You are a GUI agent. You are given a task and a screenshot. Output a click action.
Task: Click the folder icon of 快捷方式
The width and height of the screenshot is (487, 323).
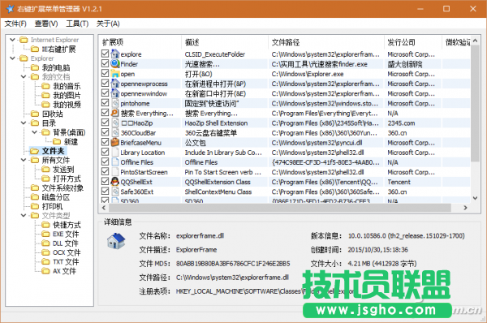point(45,225)
